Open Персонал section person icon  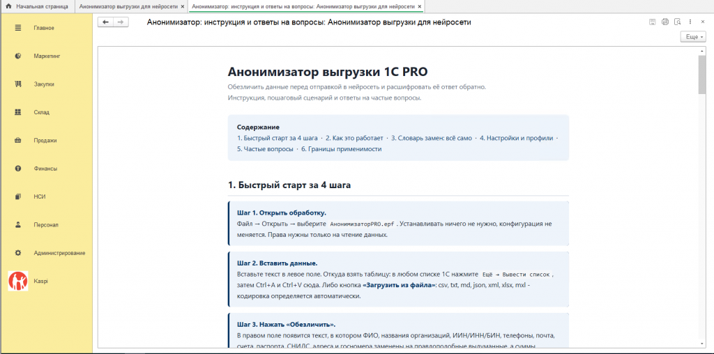point(18,225)
